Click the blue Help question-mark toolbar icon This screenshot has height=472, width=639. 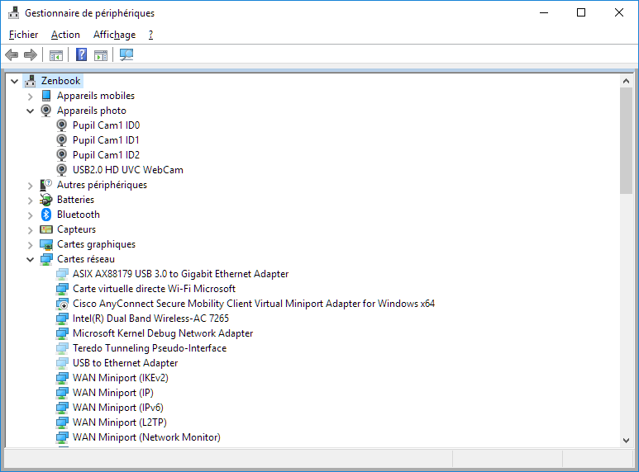tap(82, 54)
